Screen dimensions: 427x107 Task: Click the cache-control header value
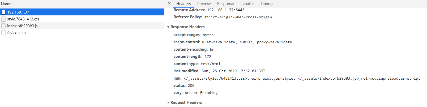pos(247,42)
